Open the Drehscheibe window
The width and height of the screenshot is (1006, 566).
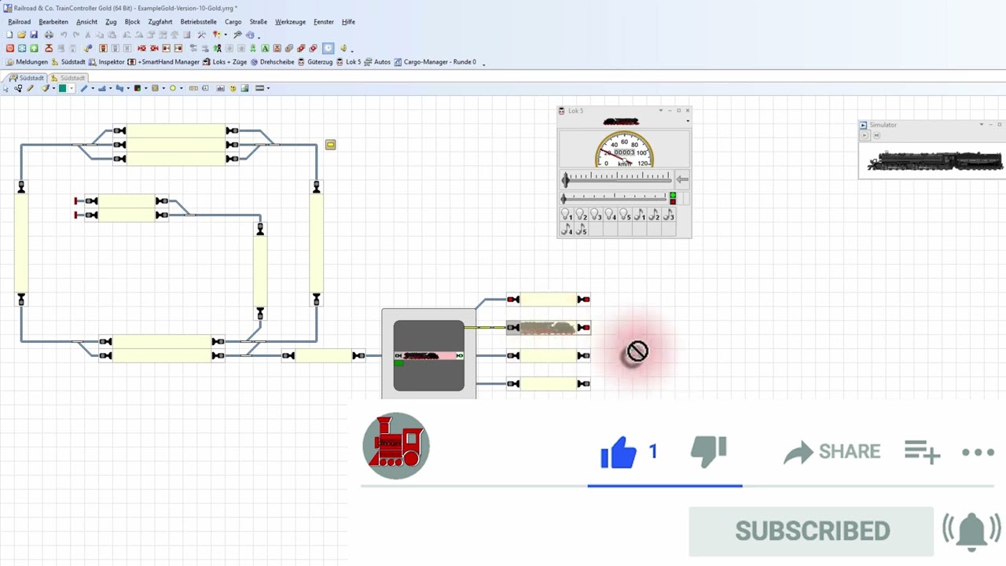click(272, 62)
